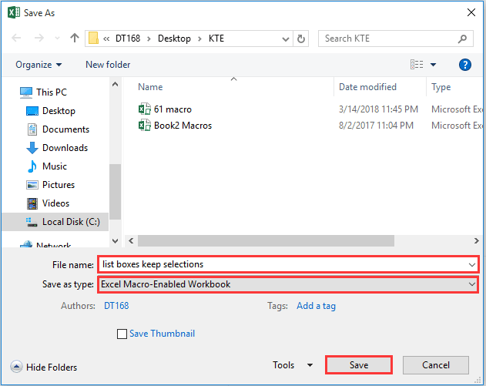This screenshot has width=486, height=386.
Task: Open the Organize menu
Action: [x=39, y=65]
